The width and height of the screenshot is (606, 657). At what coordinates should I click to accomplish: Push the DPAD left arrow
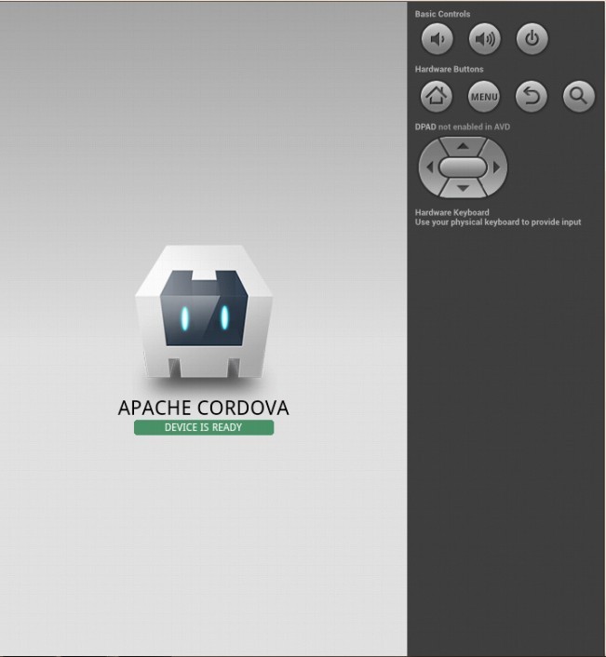click(429, 168)
